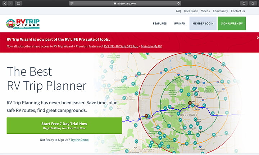Open the FEATURES menu

tap(160, 23)
